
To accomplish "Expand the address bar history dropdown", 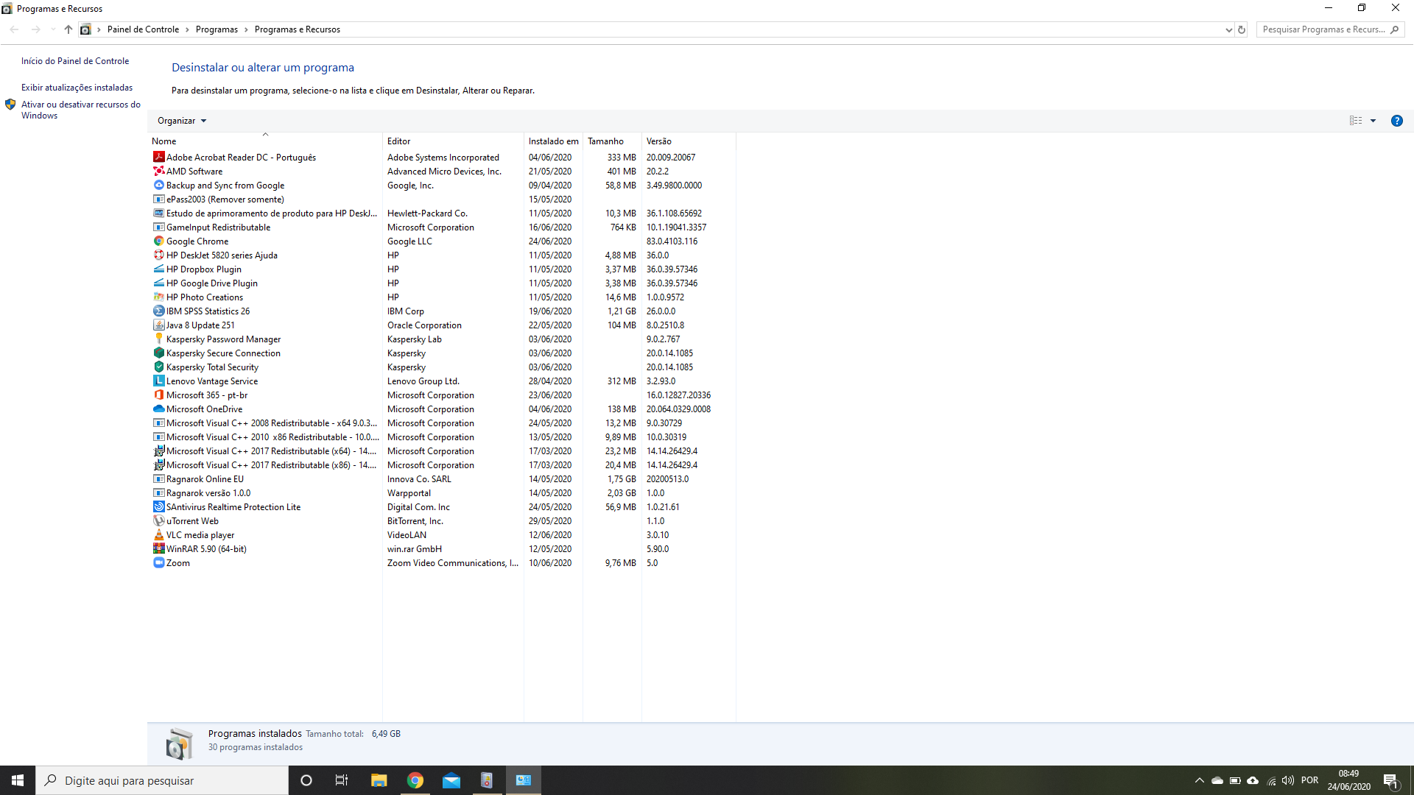I will 1228,29.
